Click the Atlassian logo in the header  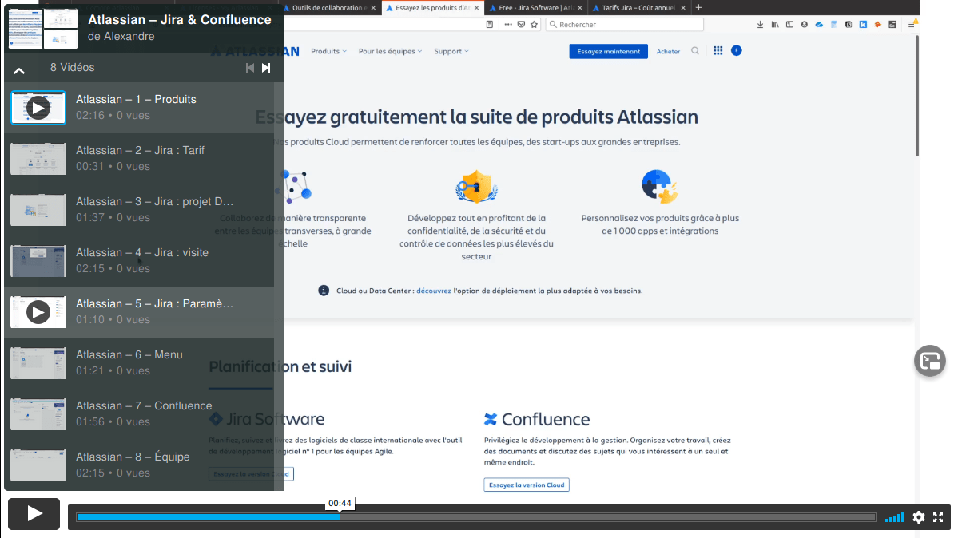click(255, 51)
